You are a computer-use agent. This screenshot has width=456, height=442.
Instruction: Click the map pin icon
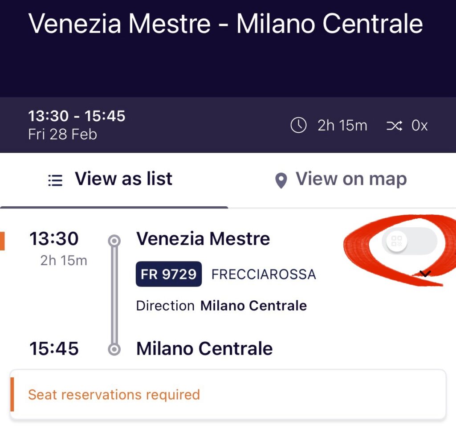(x=281, y=181)
